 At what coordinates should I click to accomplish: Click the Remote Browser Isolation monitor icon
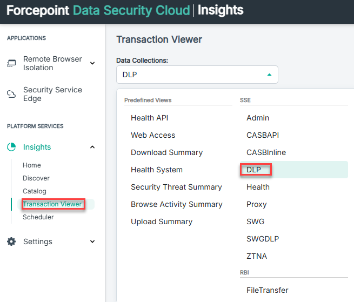click(x=11, y=63)
